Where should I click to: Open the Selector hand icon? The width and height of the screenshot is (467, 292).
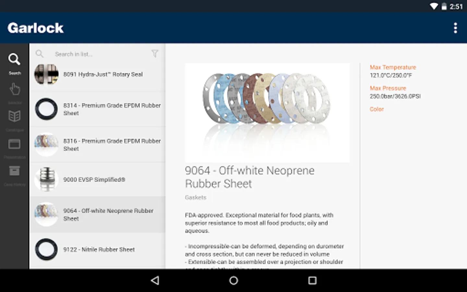[x=14, y=93]
